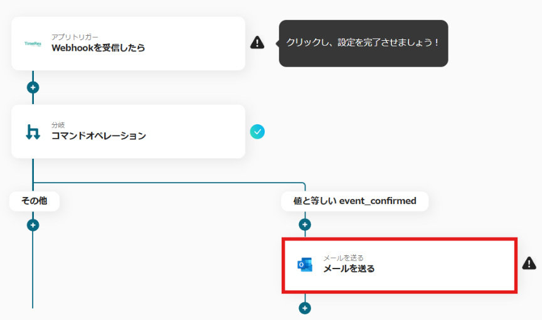The width and height of the screenshot is (542, 320).
Task: Add step below メールを送る card
Action: pyautogui.click(x=305, y=308)
